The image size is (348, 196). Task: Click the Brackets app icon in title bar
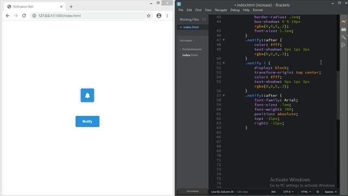coord(179,4)
